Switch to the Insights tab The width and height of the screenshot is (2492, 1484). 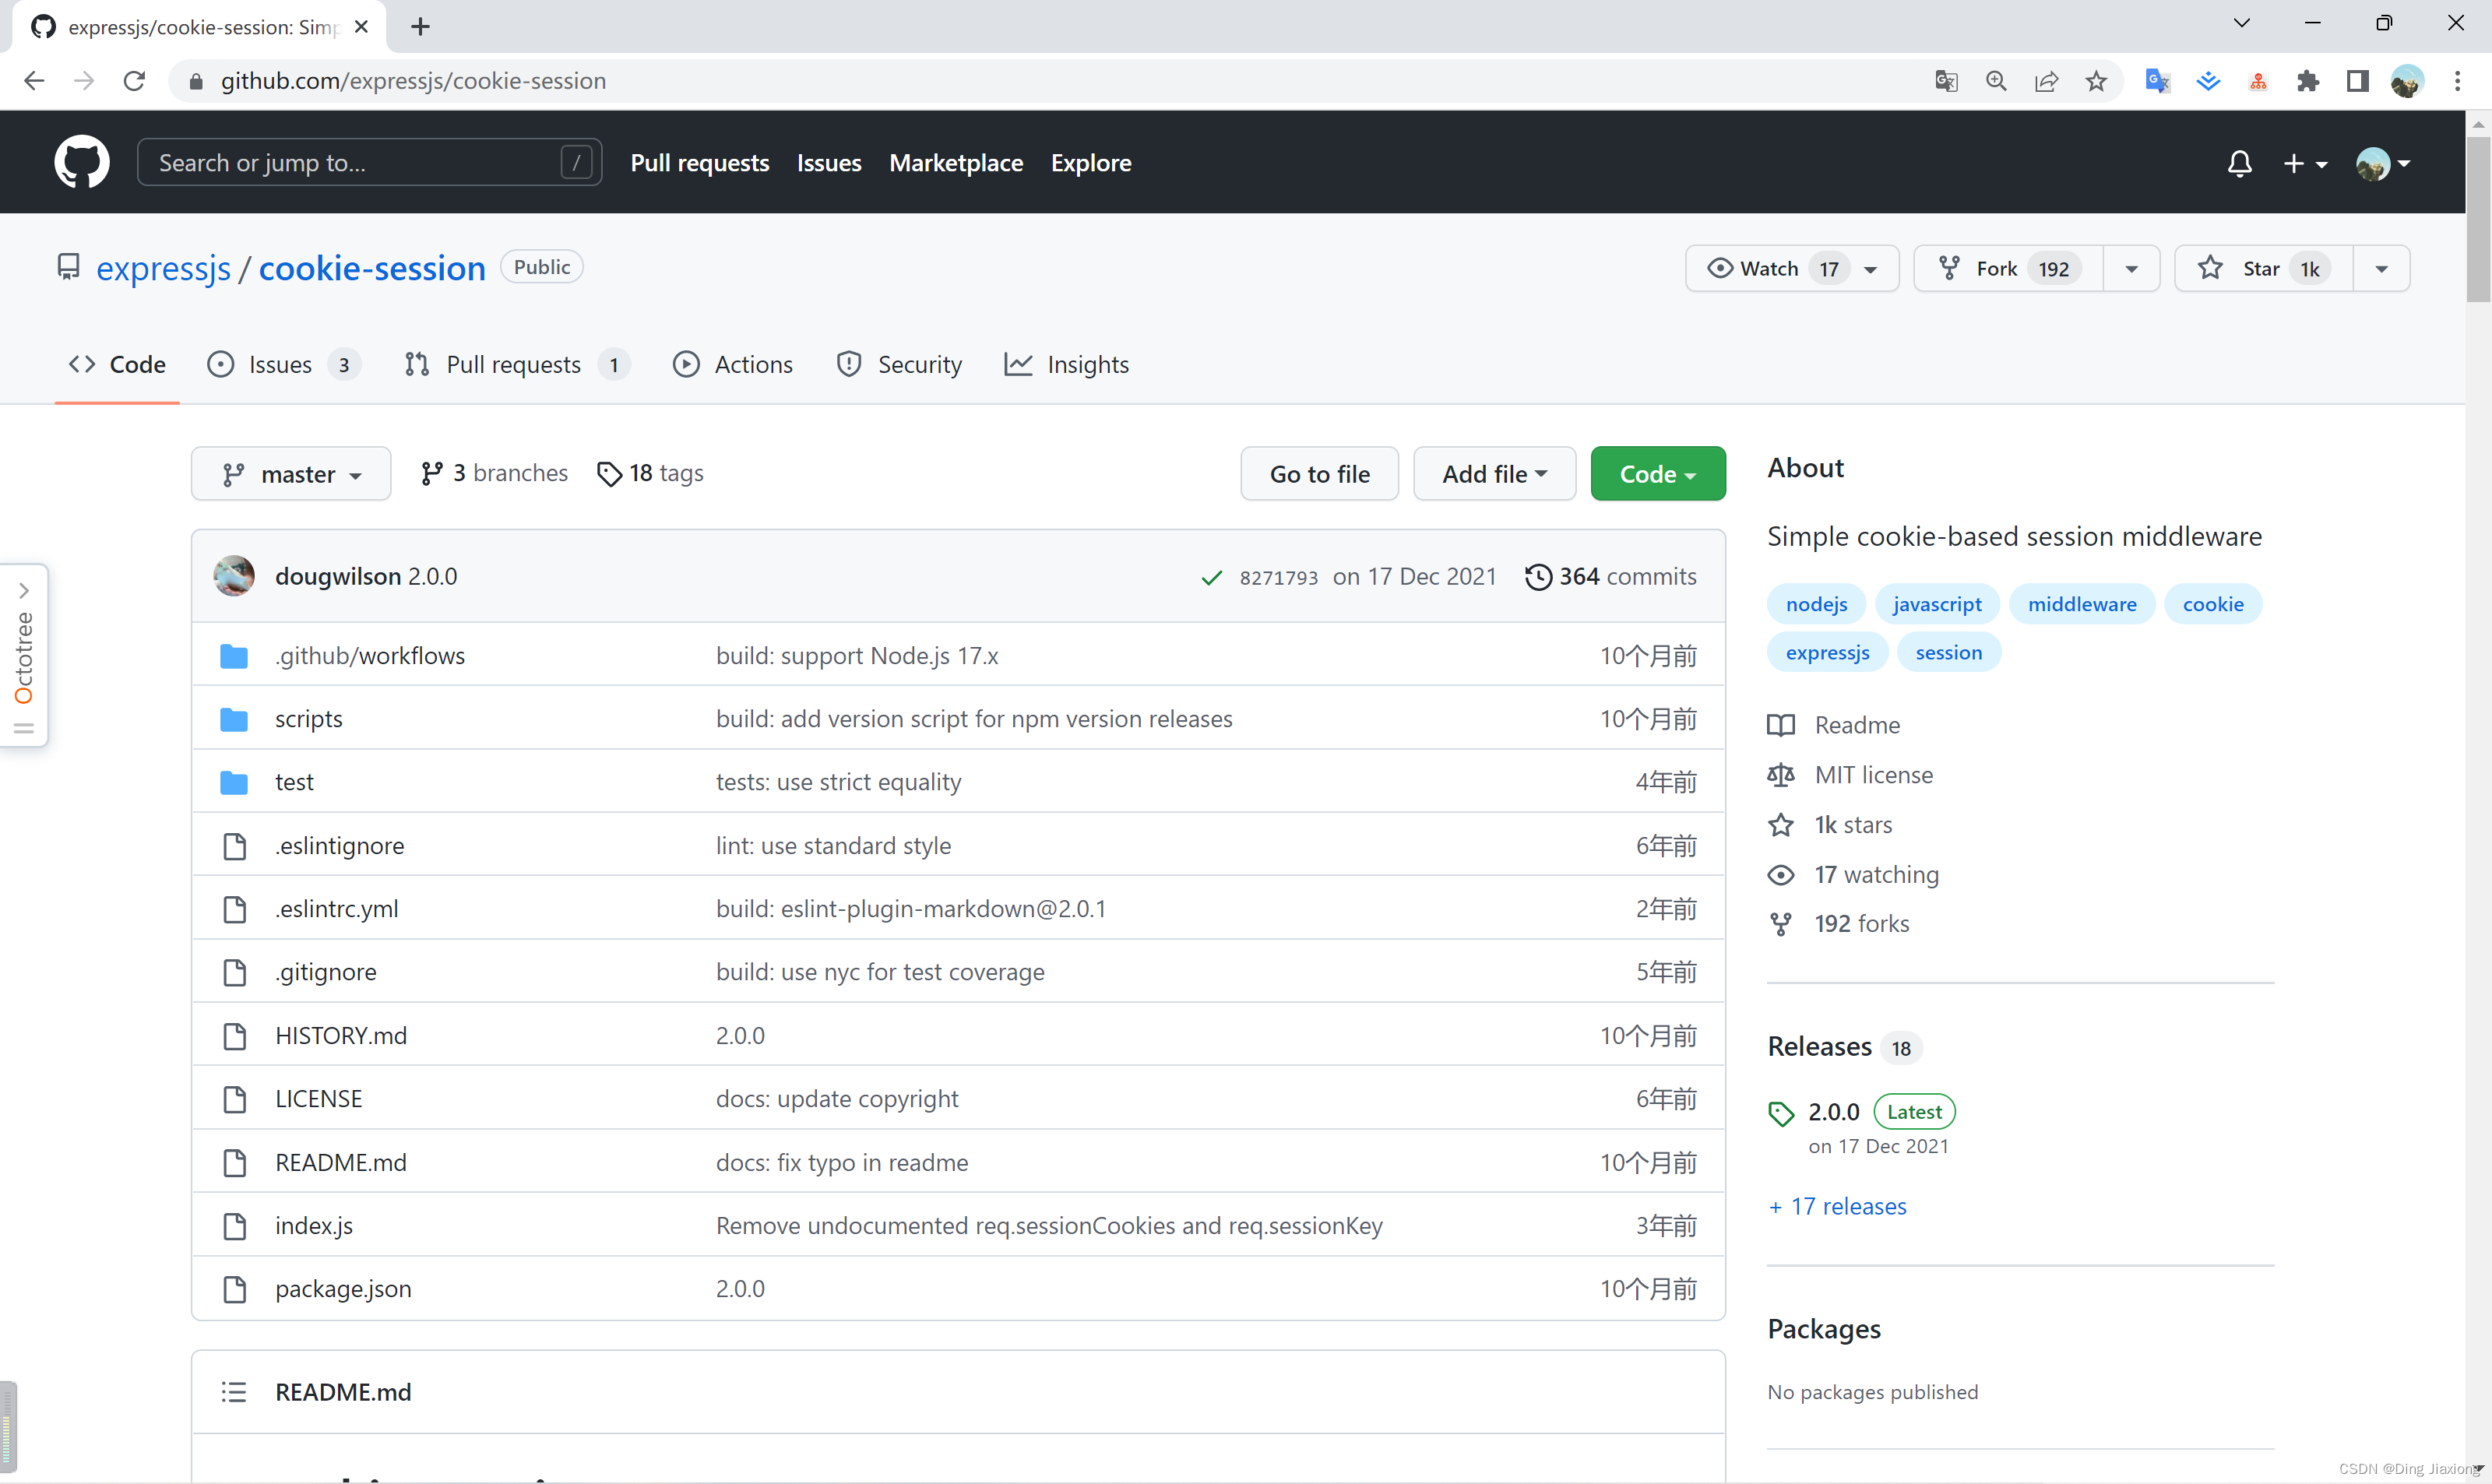[1066, 364]
